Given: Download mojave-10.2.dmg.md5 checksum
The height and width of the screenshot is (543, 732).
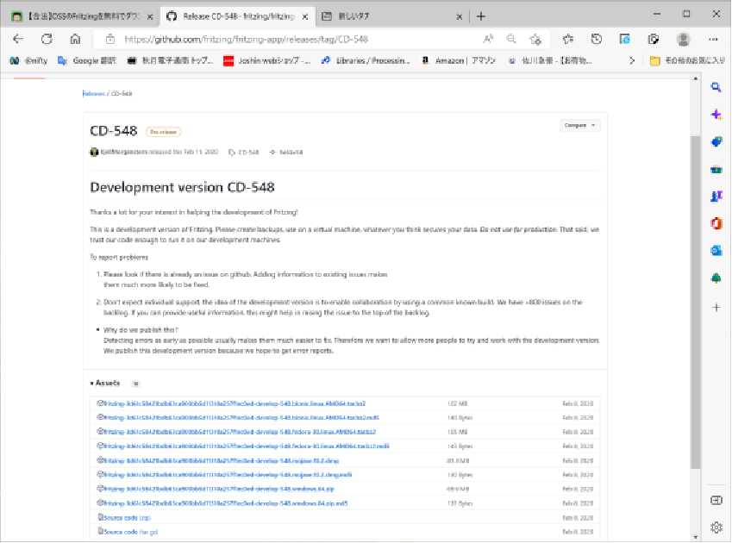Looking at the screenshot, I should pos(228,474).
